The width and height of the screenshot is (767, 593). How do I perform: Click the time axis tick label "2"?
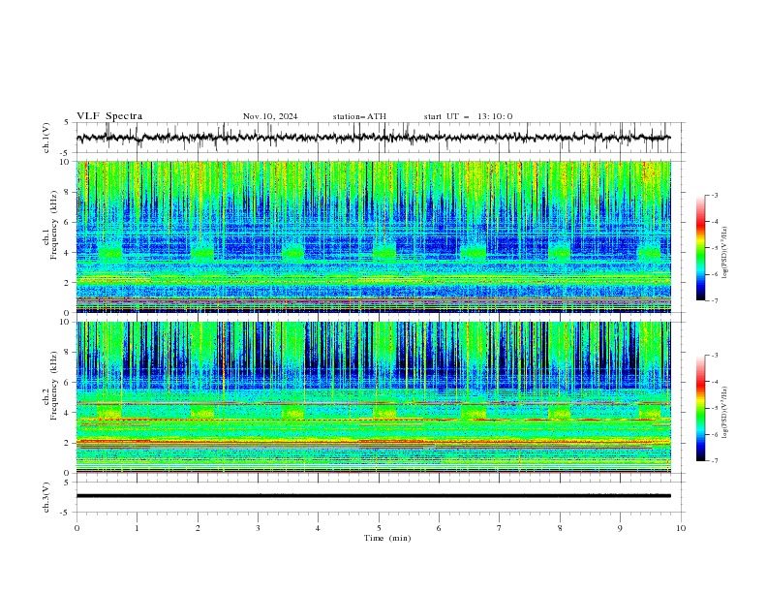coord(198,528)
